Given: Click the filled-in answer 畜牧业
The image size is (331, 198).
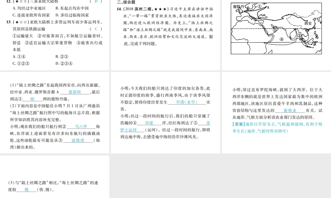Looking at the screenshot, I should (x=290, y=111).
